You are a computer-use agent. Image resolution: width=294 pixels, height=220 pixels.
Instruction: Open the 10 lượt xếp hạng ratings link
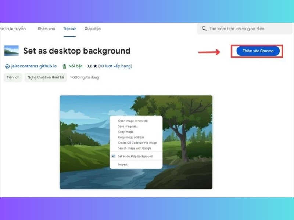(115, 66)
